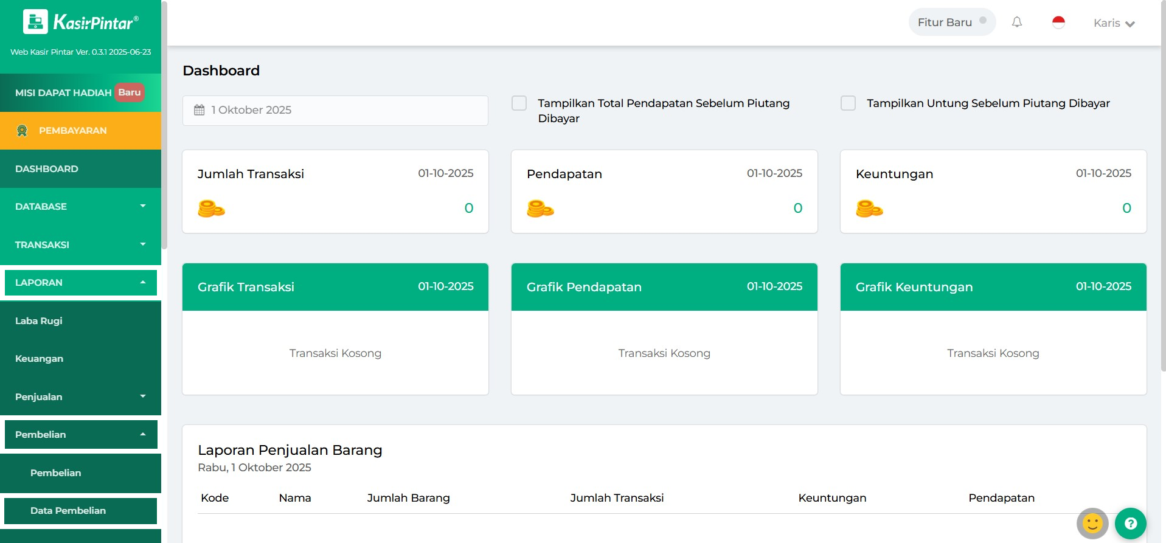Open the Laba Rugi report

point(39,320)
